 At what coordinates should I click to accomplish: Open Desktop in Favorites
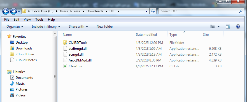point(22,42)
